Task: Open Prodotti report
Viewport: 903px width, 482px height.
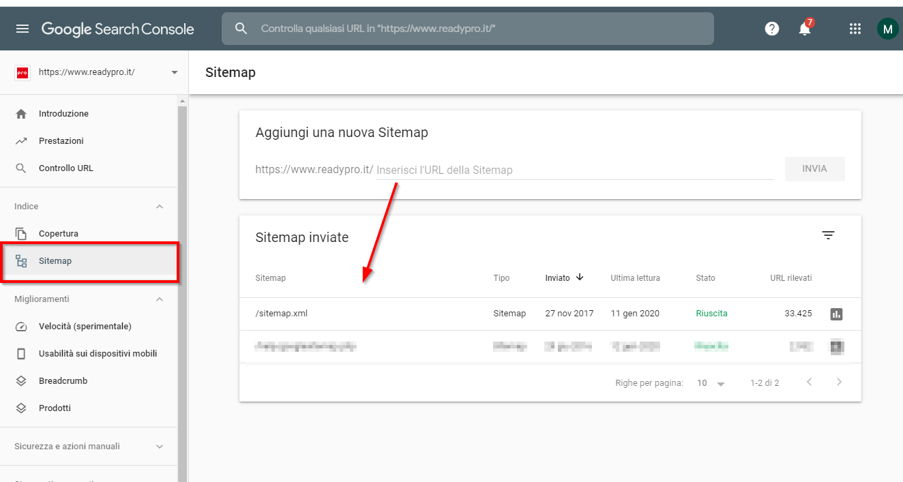Action: (55, 408)
